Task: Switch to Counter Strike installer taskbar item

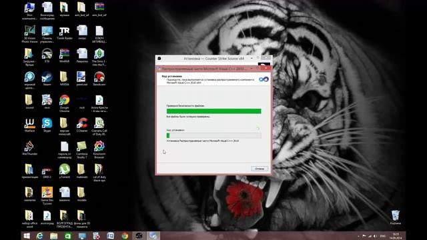Action: point(139,236)
